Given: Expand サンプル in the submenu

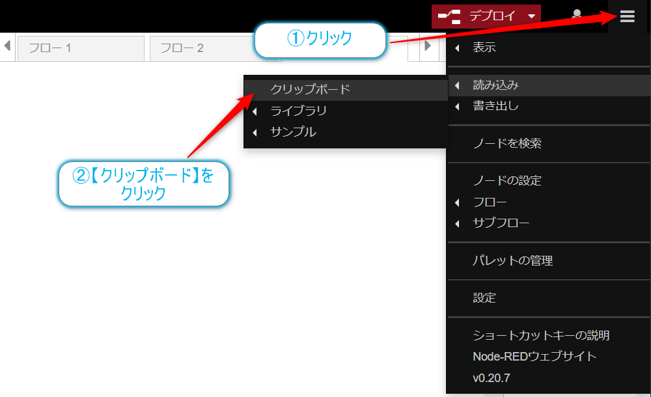Looking at the screenshot, I should (346, 132).
